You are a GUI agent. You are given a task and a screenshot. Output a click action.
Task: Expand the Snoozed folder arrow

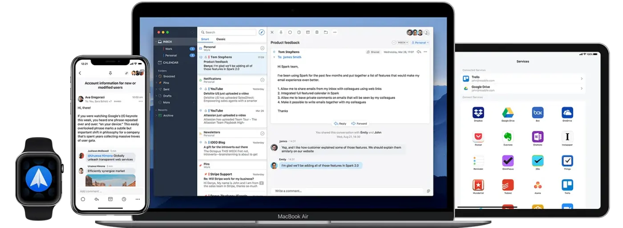[157, 76]
